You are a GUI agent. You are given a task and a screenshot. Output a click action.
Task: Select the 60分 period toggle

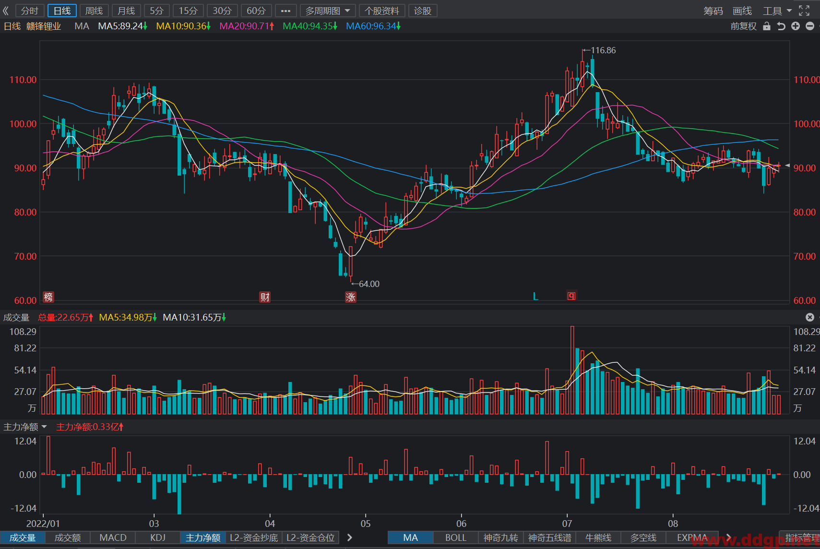(x=256, y=11)
